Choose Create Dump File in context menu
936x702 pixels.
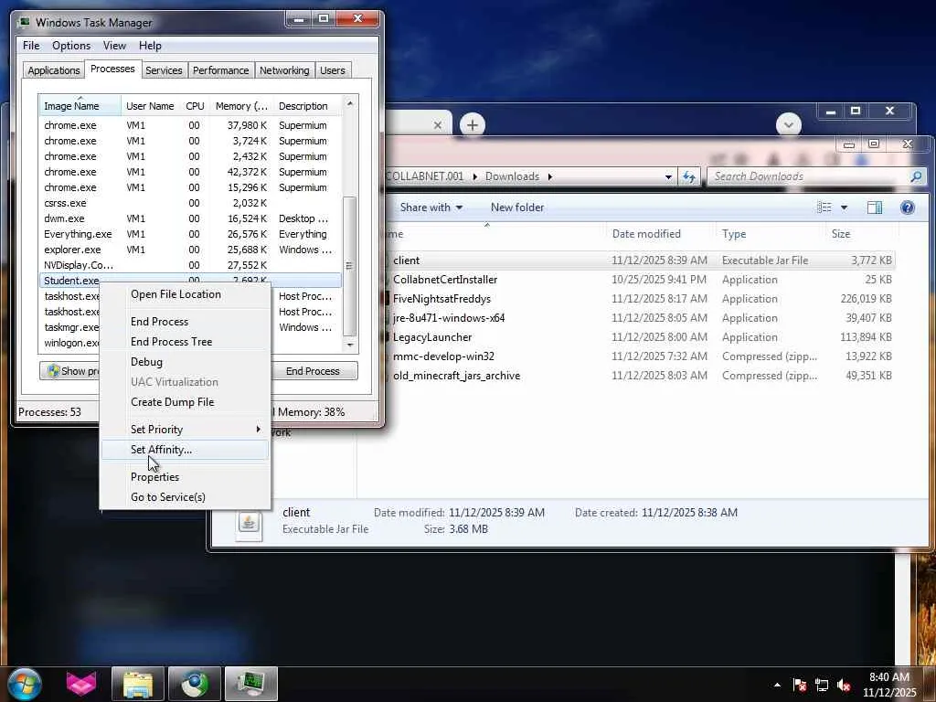coord(185,402)
